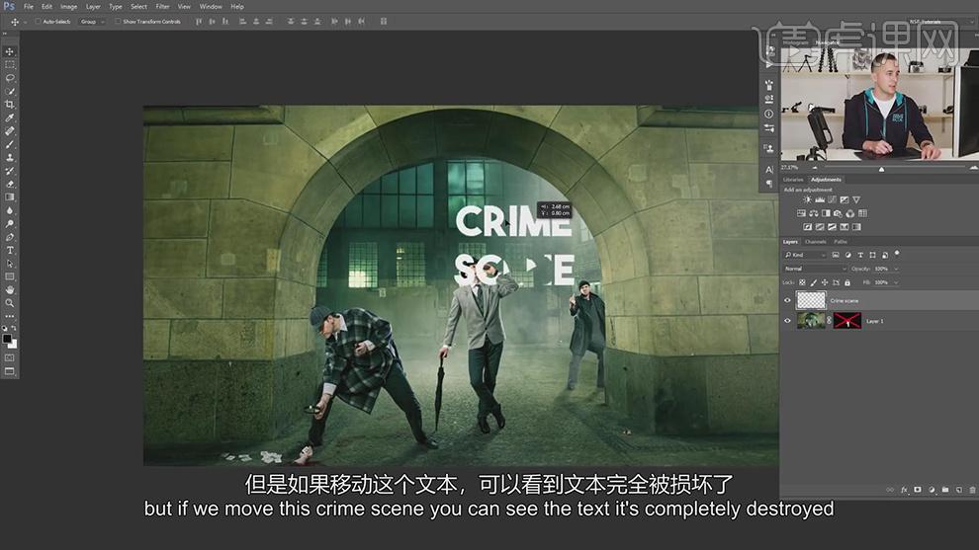The image size is (979, 550).
Task: Select the Brush tool
Action: point(9,144)
